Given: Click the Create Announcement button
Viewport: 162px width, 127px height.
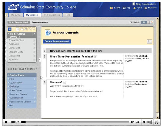Looking at the screenshot, I should tap(57, 42).
